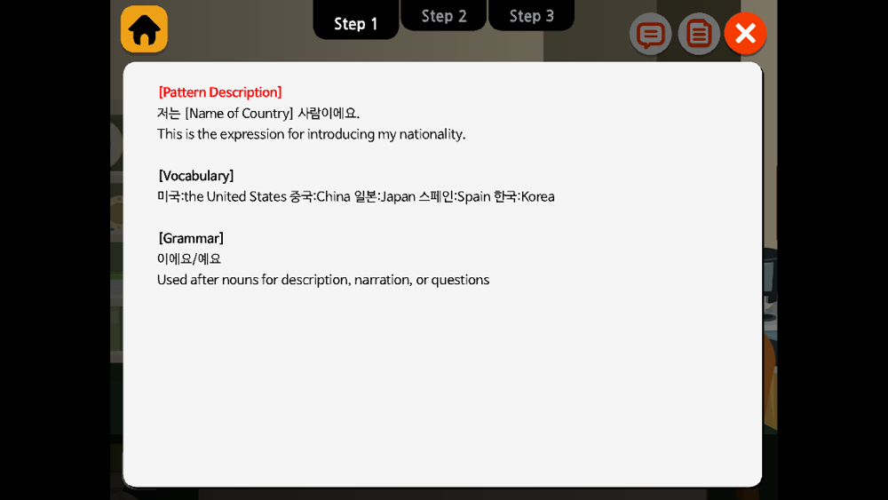The height and width of the screenshot is (500, 888).
Task: Click the grammar form 이에요/예요
Action: [189, 258]
